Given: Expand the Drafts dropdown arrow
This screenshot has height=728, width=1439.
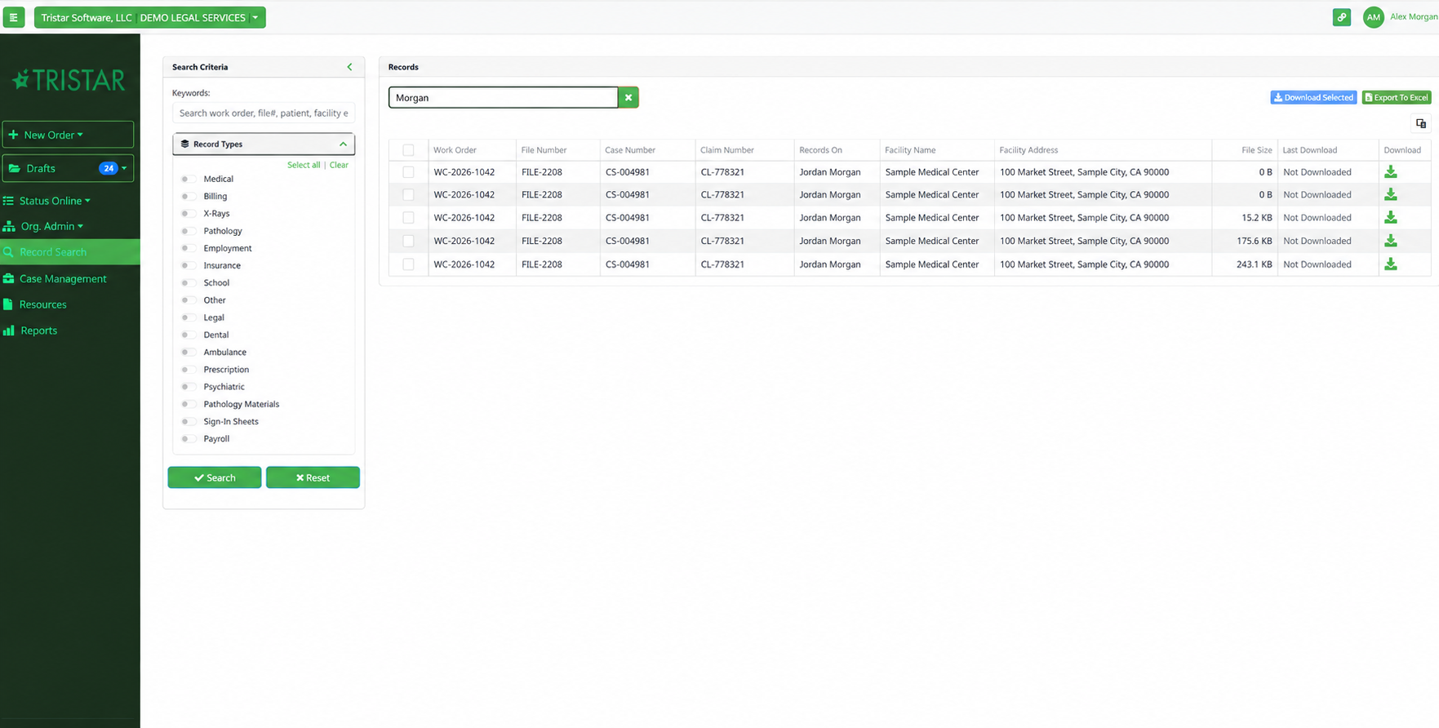Looking at the screenshot, I should pyautogui.click(x=124, y=168).
